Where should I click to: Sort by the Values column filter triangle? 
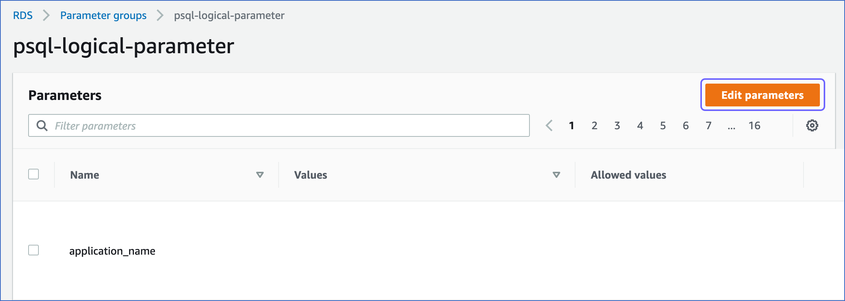click(x=556, y=175)
